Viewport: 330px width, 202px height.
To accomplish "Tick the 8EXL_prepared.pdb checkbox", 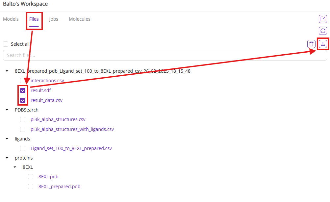I will [x=31, y=187].
